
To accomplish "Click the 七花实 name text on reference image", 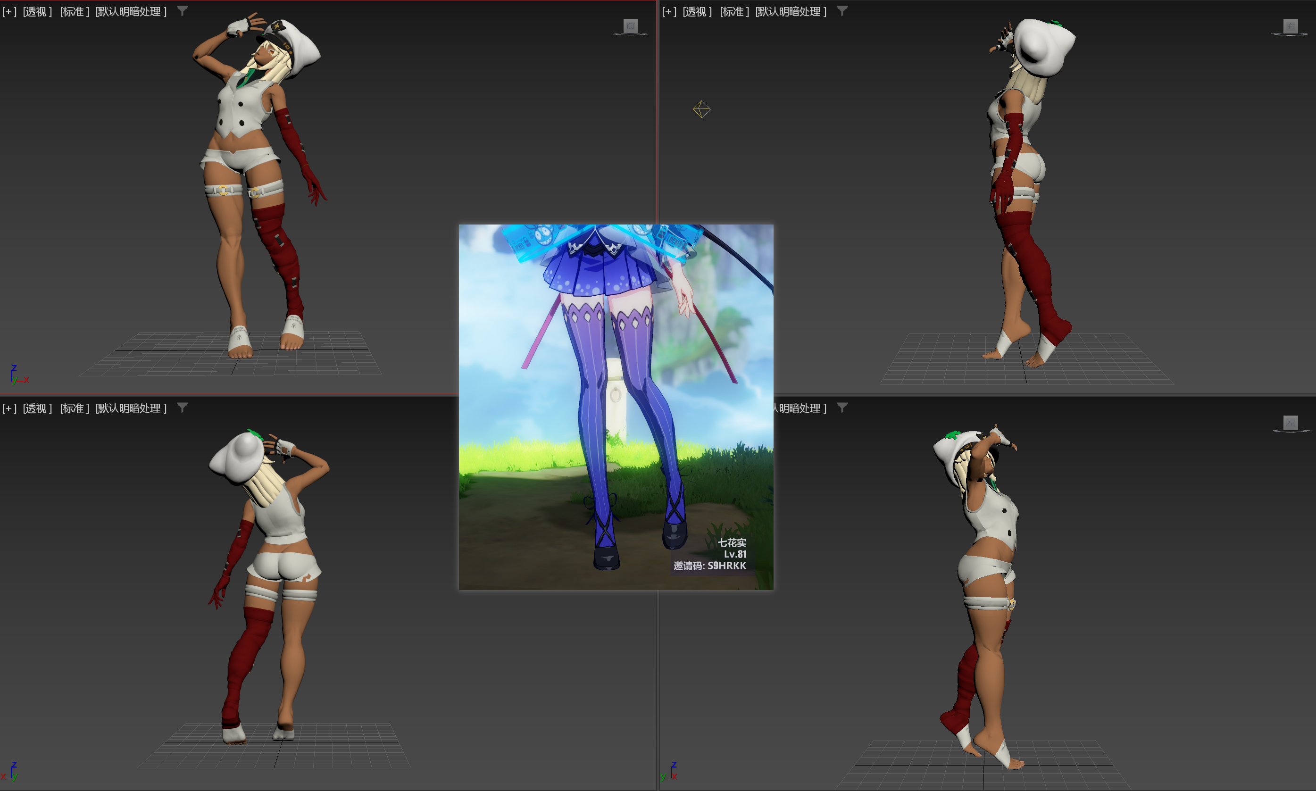I will 732,542.
